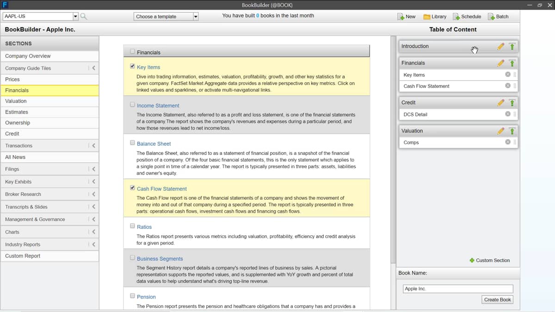Click the green up arrow on the Credit section
The width and height of the screenshot is (555, 312).
[x=512, y=103]
